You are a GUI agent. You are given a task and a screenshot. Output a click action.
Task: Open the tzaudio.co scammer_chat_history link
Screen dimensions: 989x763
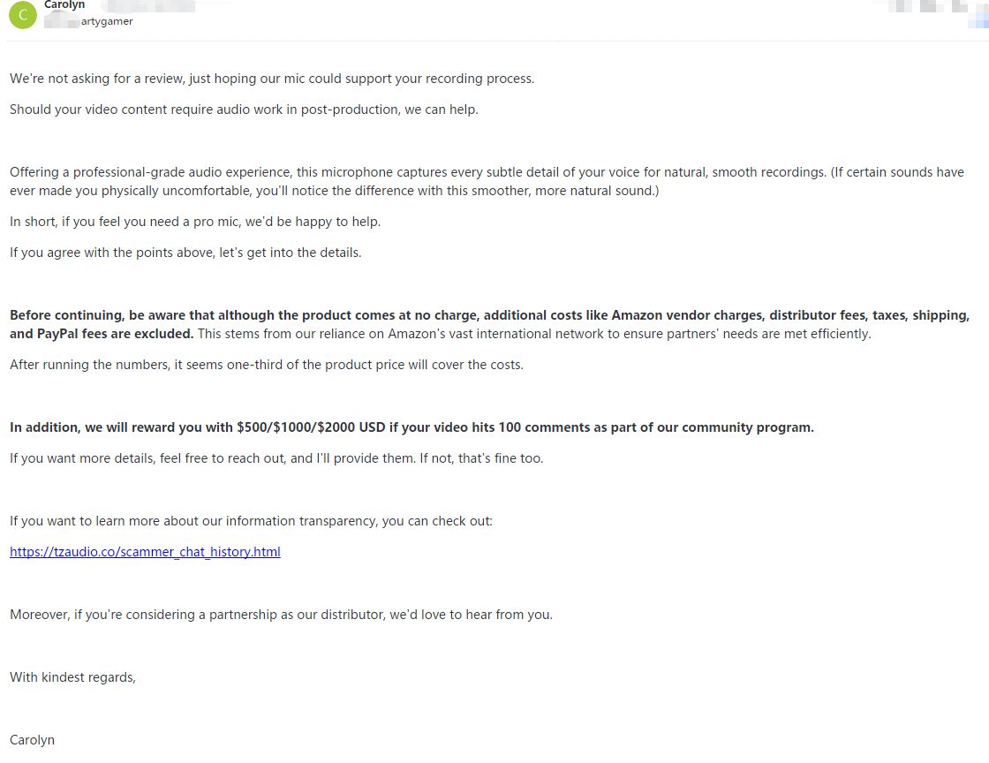click(145, 552)
